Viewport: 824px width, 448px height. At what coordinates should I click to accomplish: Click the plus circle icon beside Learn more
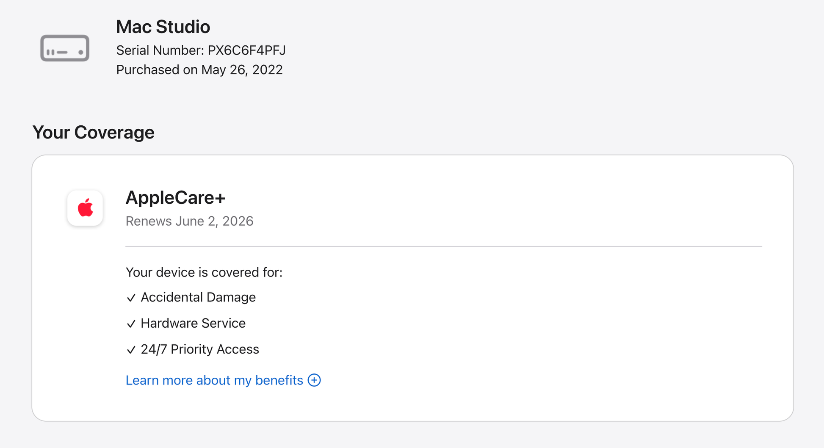(x=314, y=380)
